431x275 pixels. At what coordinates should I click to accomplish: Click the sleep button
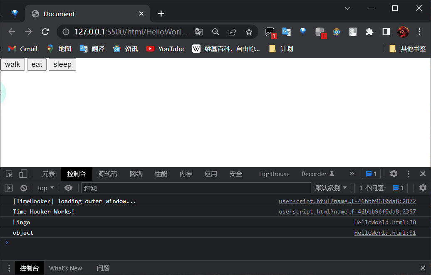click(62, 64)
